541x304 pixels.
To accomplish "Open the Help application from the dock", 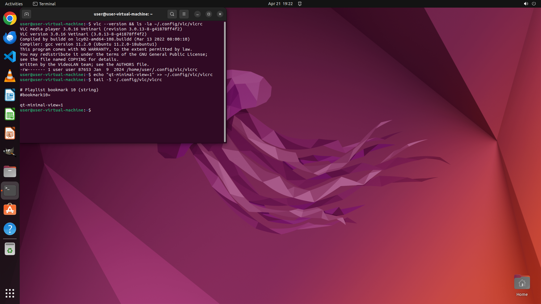I will (10, 229).
